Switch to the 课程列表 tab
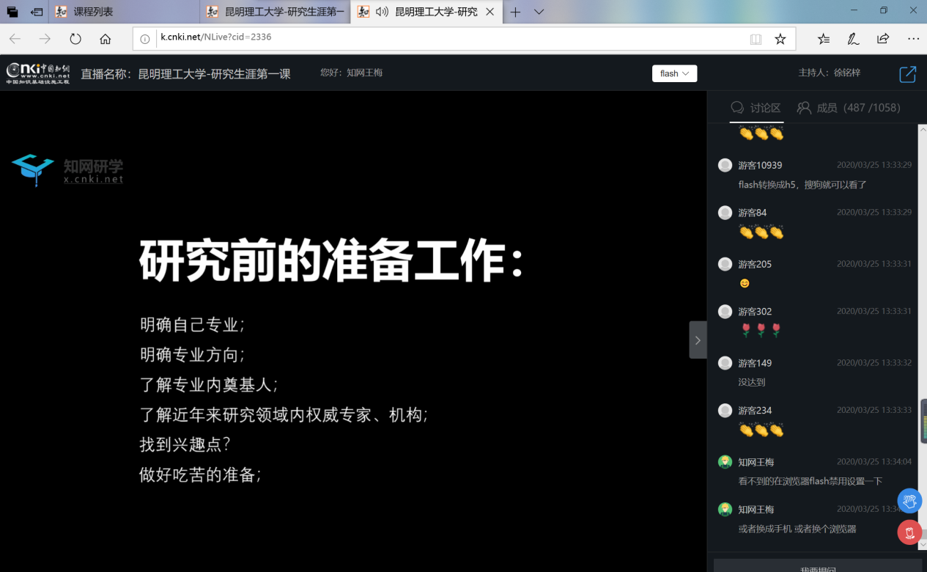Screen dimensions: 927x572 (124, 12)
